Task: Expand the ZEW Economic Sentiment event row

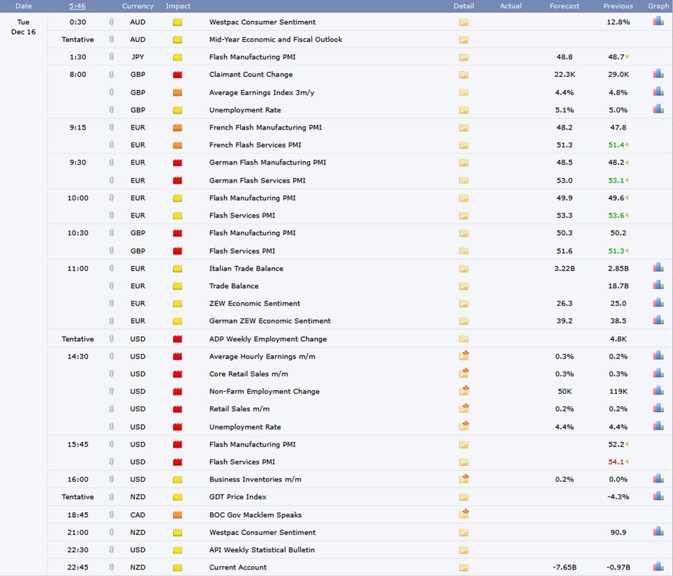Action: 254,304
